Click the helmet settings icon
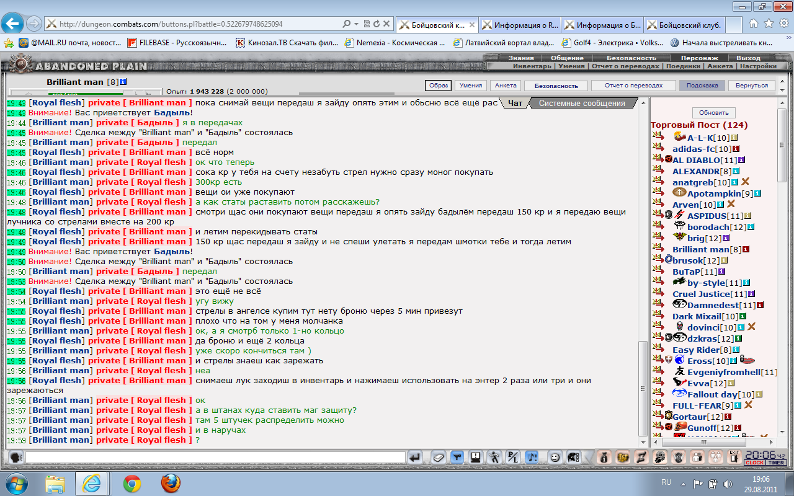 pyautogui.click(x=573, y=458)
